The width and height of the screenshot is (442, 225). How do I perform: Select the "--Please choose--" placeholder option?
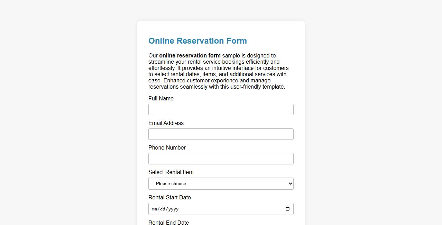click(x=171, y=183)
